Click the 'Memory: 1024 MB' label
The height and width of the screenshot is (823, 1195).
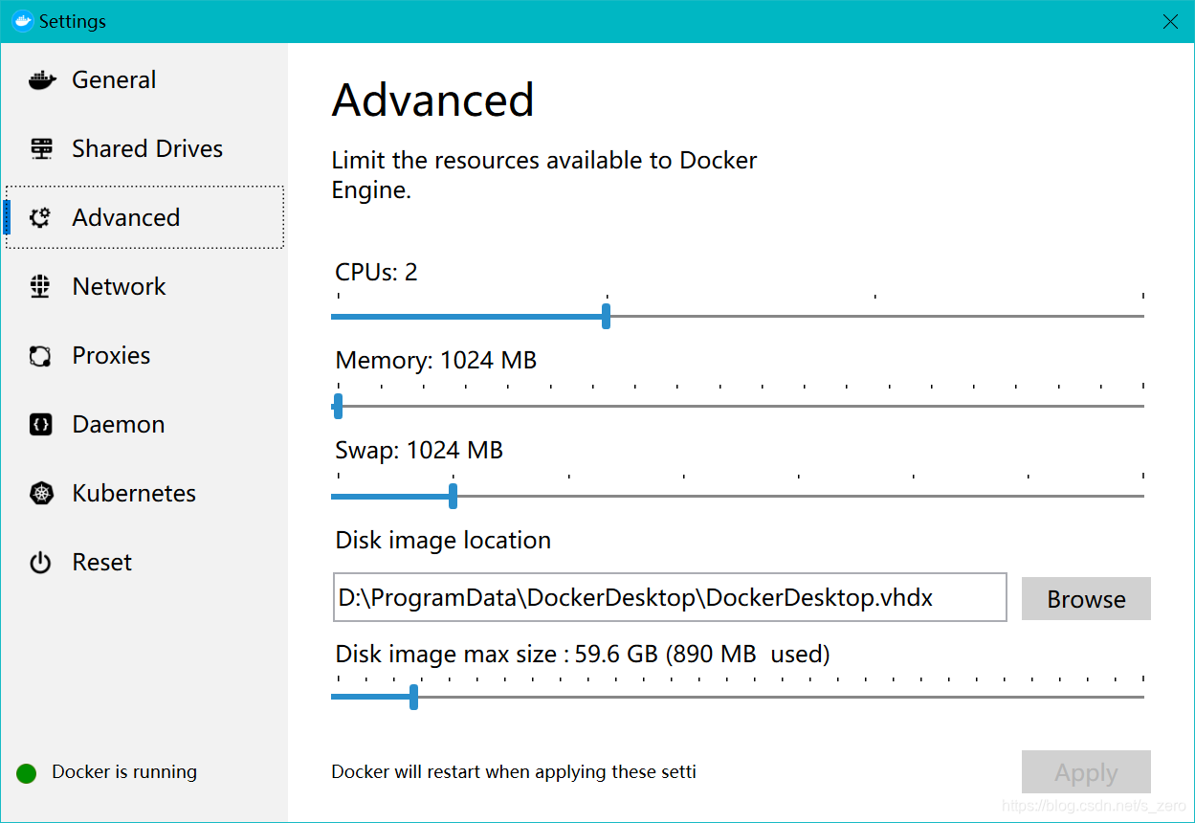pos(435,361)
